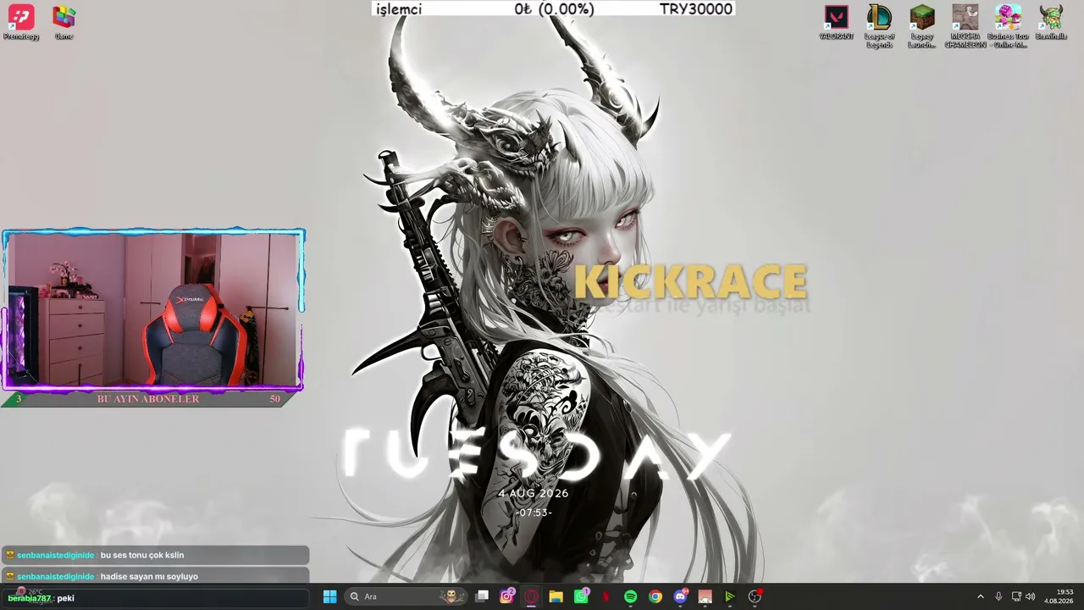Open OBS Studio from the taskbar
The width and height of the screenshot is (1084, 610).
pos(755,596)
